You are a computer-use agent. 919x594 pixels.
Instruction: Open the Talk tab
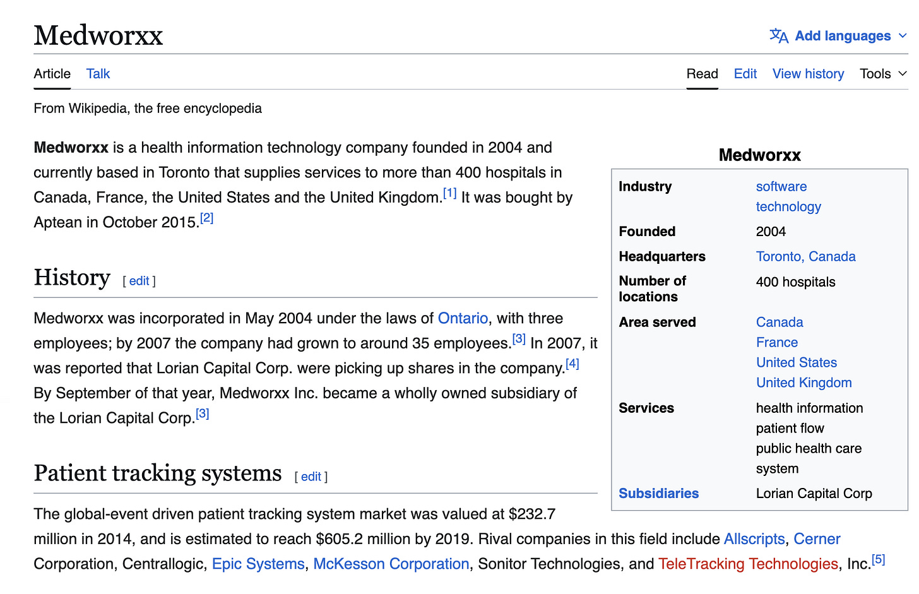[98, 74]
